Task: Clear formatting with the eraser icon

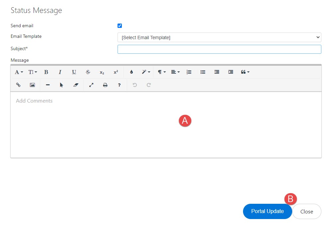Action: tap(76, 85)
